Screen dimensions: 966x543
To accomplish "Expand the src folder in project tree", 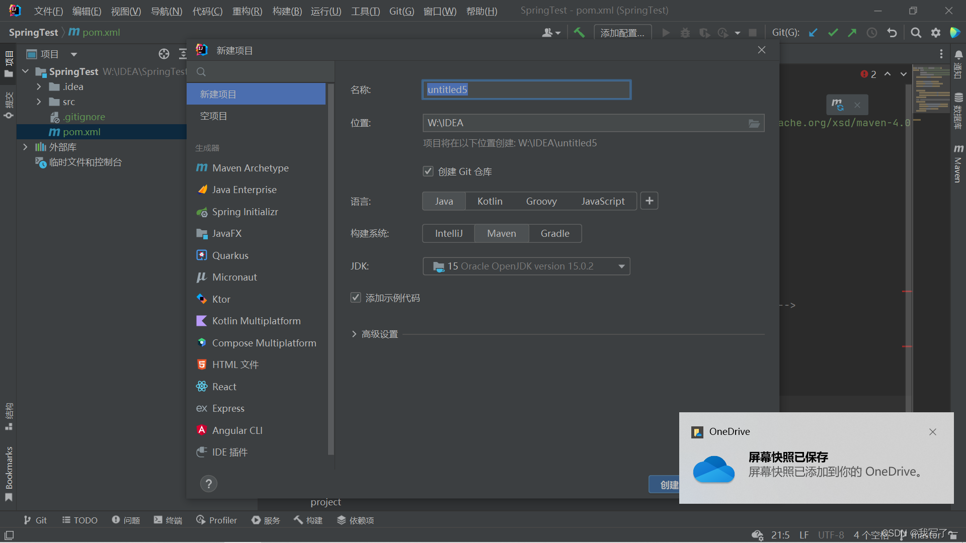I will tap(39, 102).
